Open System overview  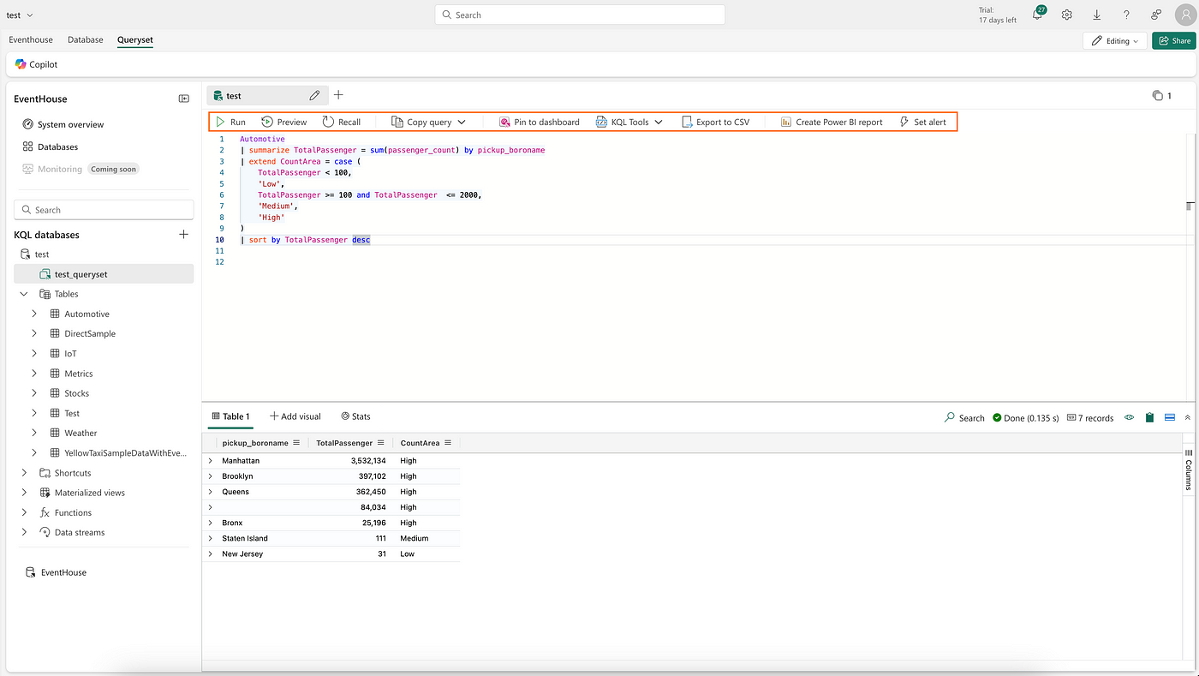coord(63,124)
